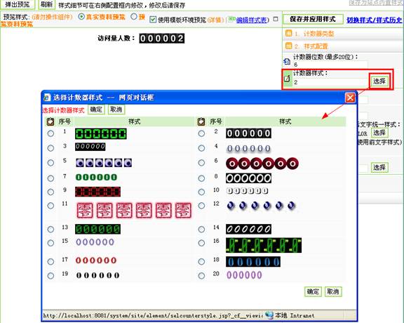
Task: Select radio button for style number 2
Action: (201, 133)
